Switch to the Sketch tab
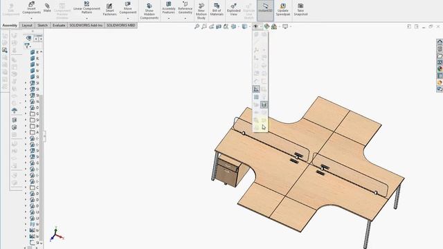The height and width of the screenshot is (249, 443). 43,26
